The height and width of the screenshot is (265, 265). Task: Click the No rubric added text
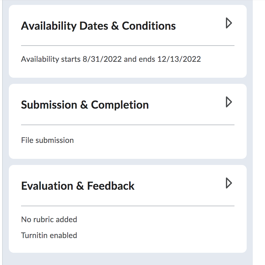pos(49,219)
